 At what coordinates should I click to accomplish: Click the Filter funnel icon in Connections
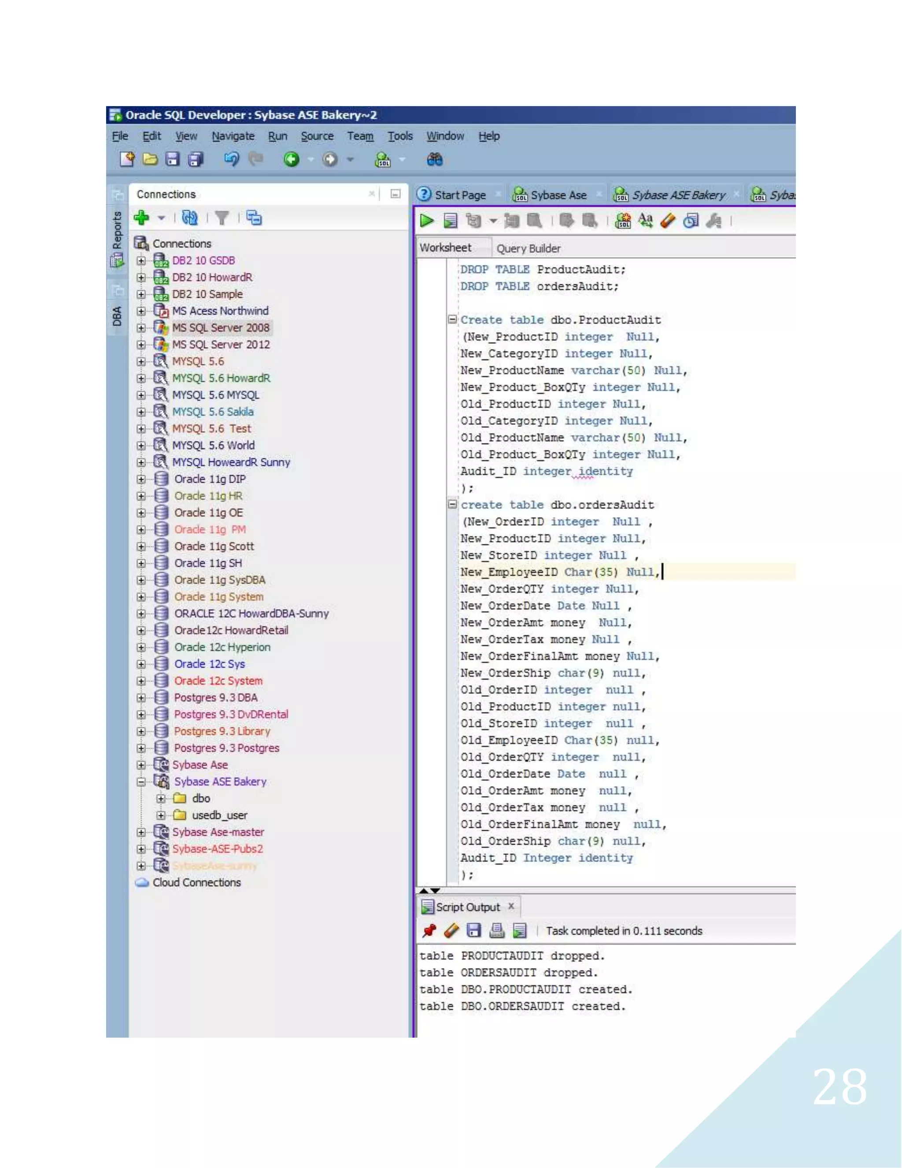point(222,218)
